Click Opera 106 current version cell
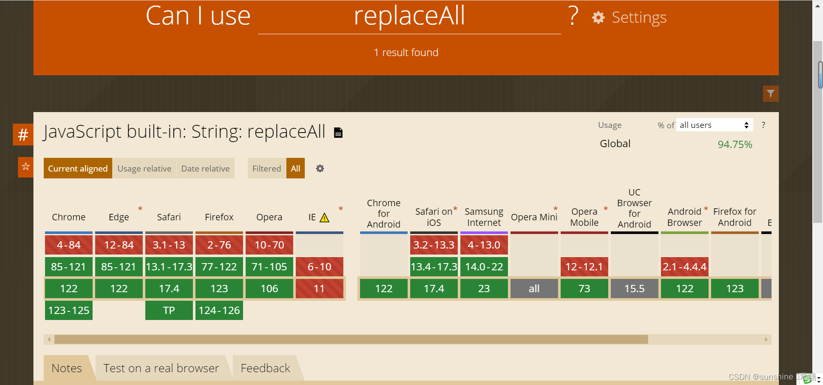 tap(269, 289)
